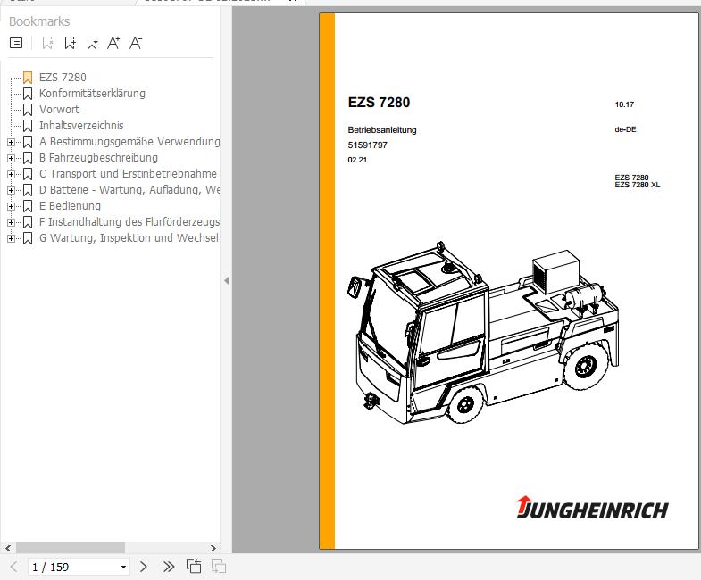
Task: Expand the B Fahrzeugbeschreibung node
Action: coord(11,158)
